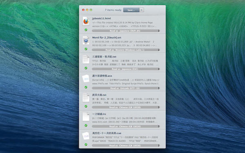Click the green checkmark under jpbook11.html icon
Viewport: 245px width, 153px height.
[x=86, y=30]
